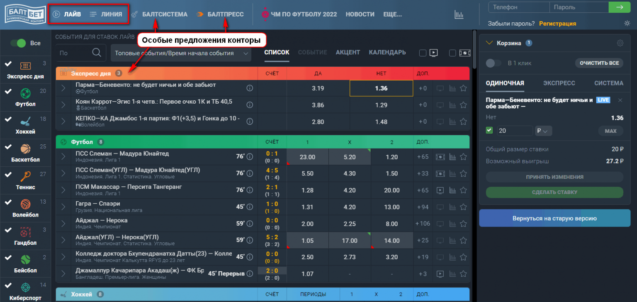
Task: Open the КАЛЕНДАРЬ view tab
Action: coord(387,53)
